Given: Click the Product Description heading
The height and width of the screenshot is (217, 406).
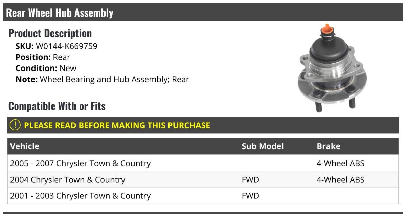Looking at the screenshot, I should [x=50, y=33].
